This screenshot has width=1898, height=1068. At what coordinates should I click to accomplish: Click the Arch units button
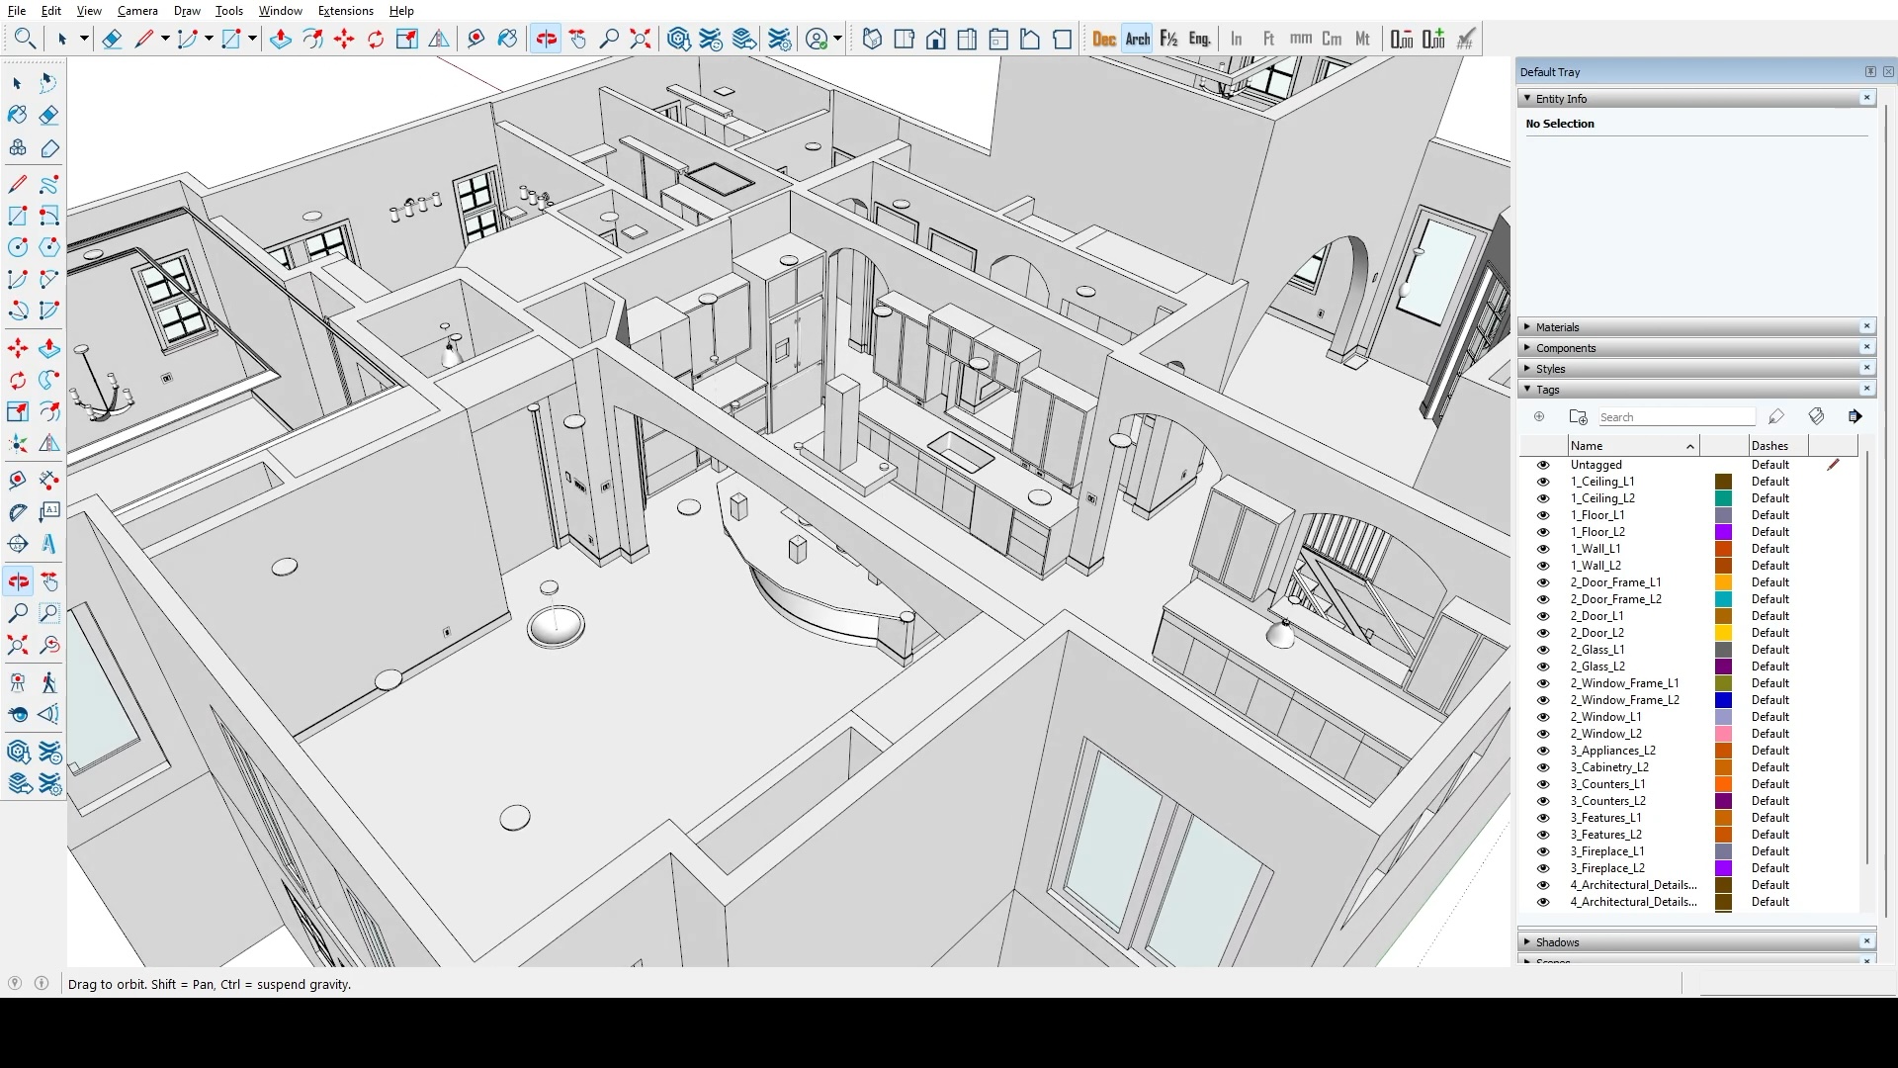tap(1138, 40)
